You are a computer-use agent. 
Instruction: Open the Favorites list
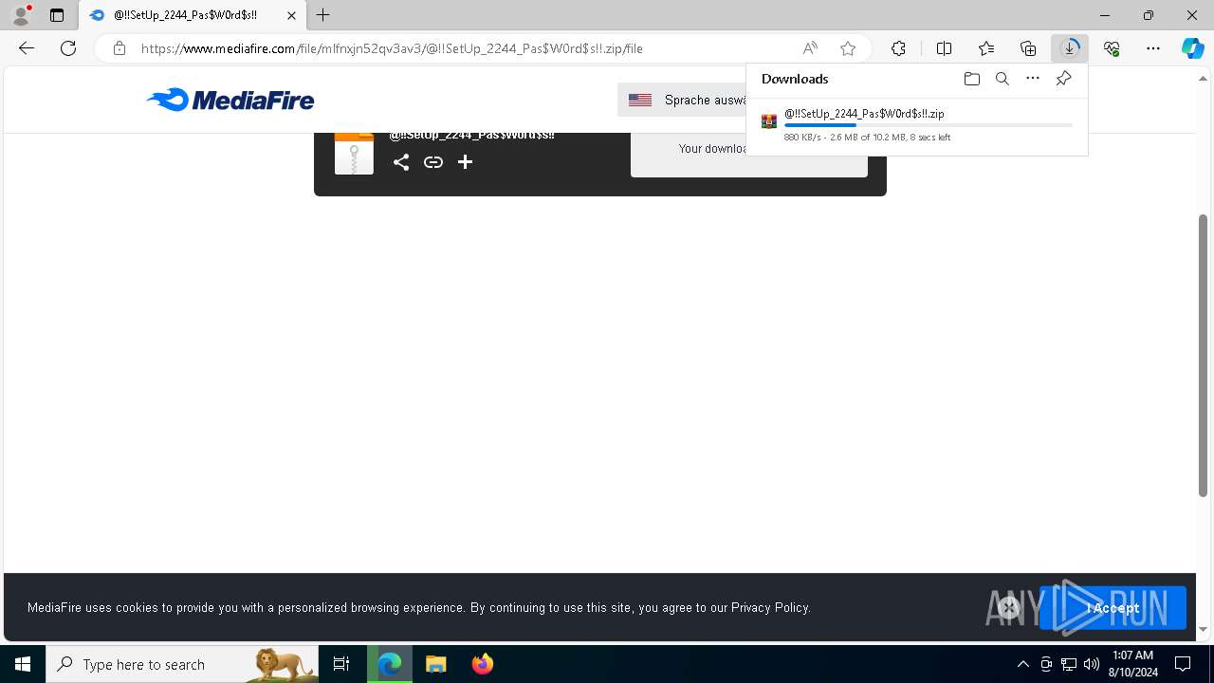click(986, 48)
